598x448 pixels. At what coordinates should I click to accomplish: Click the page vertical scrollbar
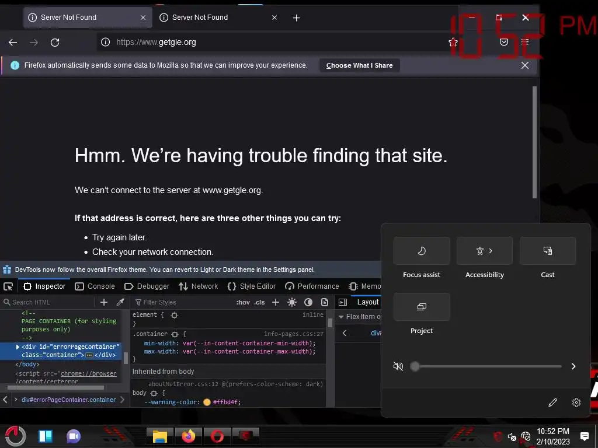click(x=535, y=142)
